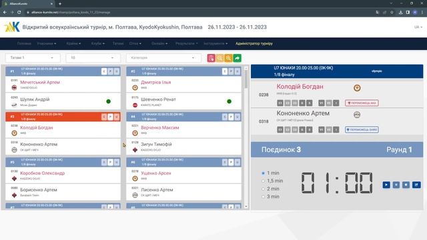Select fighter Мечетський Артем in match #1
This screenshot has width=427, height=240.
40,82
